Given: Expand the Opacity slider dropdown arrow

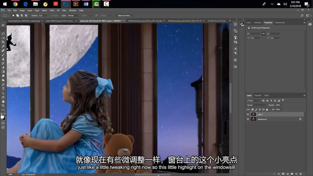Looking at the screenshot, I should [x=282, y=105].
